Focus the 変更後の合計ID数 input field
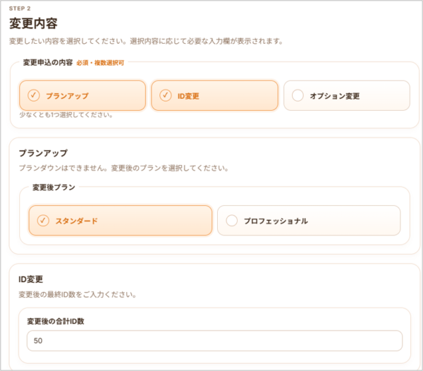The height and width of the screenshot is (371, 423). point(214,341)
